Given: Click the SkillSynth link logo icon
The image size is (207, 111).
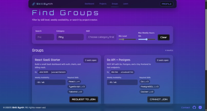Looking at the screenshot, I should [34, 4].
